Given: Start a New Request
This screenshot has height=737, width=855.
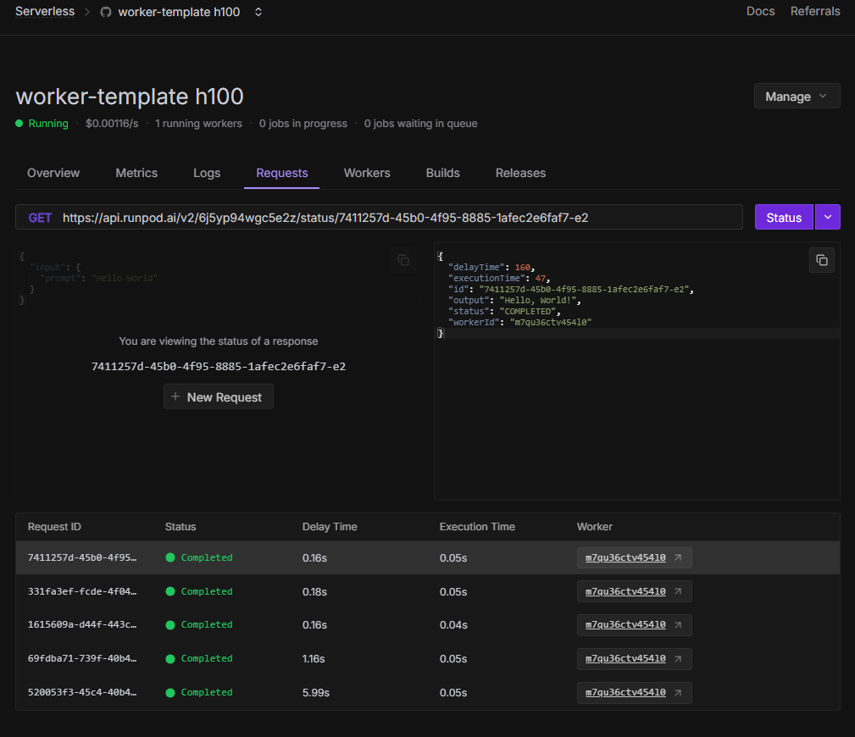Looking at the screenshot, I should coord(219,397).
